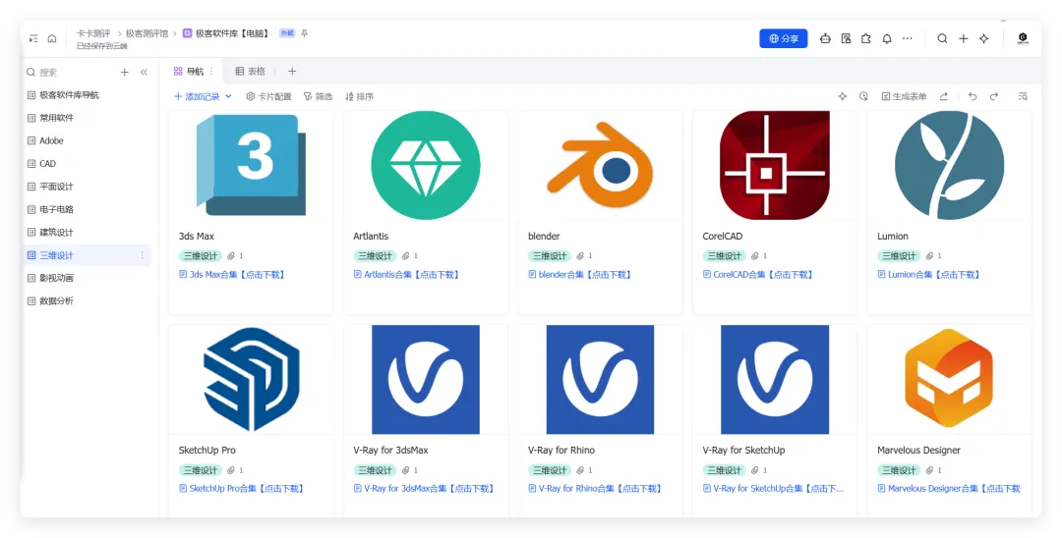This screenshot has height=538, width=1062.
Task: Click 添加记录 to add a record
Action: pyautogui.click(x=197, y=96)
